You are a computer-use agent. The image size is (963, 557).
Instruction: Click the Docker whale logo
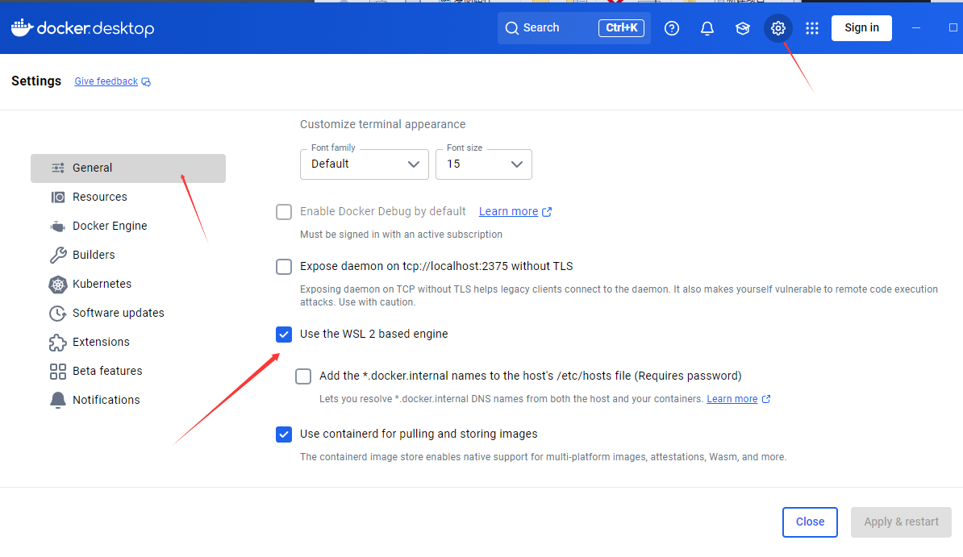(22, 28)
